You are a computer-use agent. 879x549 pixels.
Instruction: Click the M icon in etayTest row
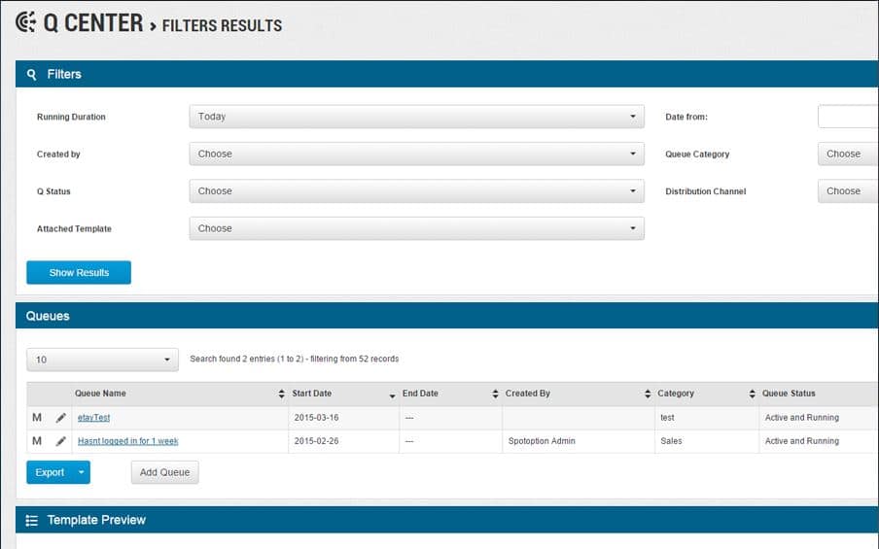click(37, 418)
